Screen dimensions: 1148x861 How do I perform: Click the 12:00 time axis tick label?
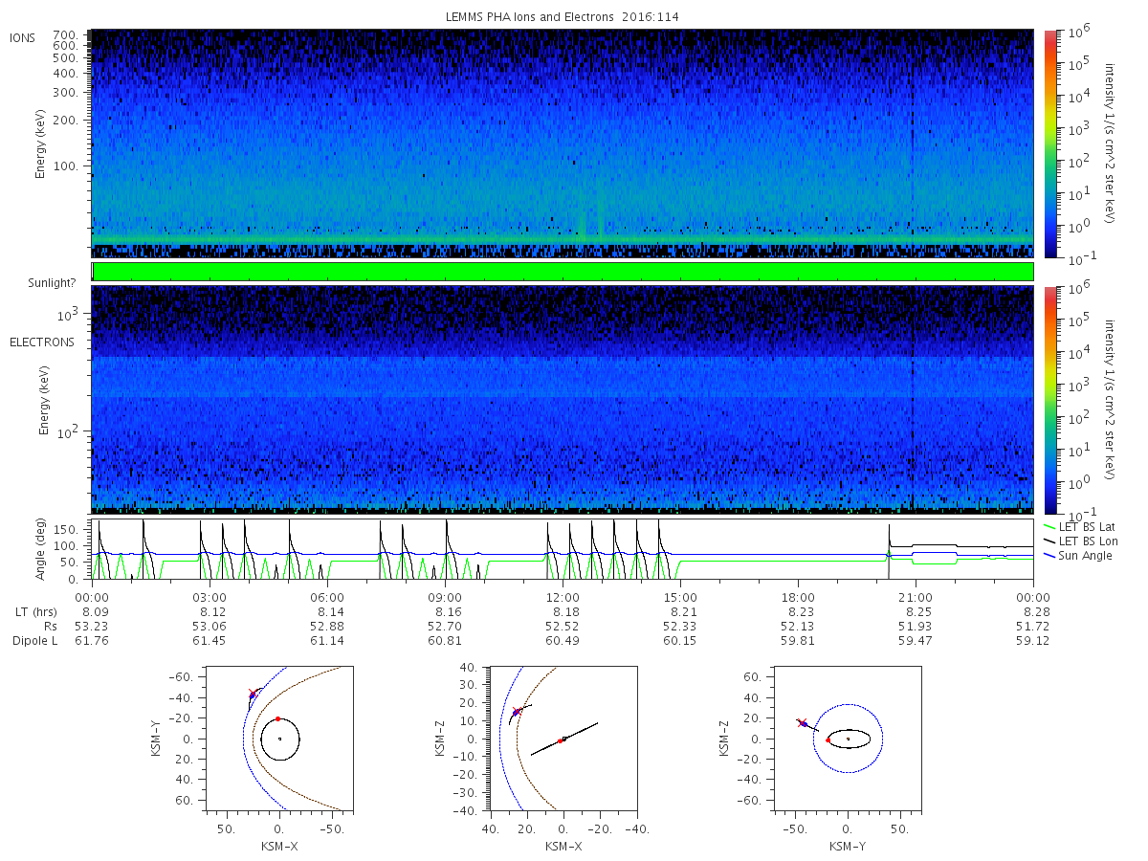(563, 595)
